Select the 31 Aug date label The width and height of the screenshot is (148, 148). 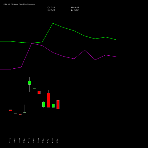[43, 141]
